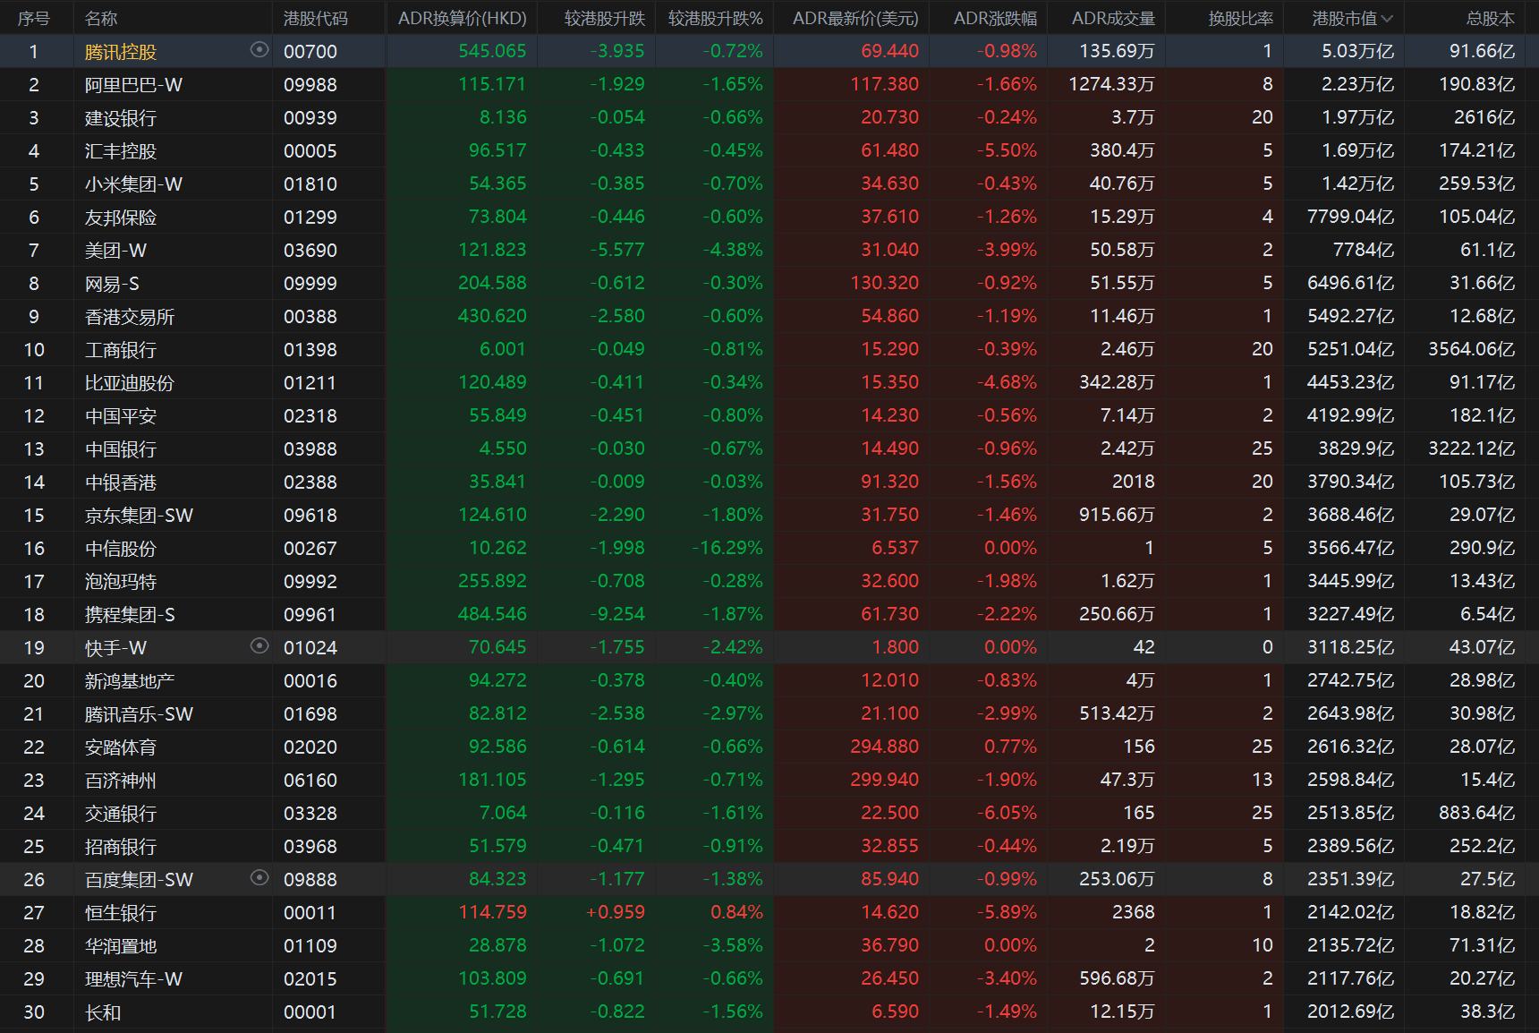This screenshot has height=1033, width=1539.
Task: Select 汇丰控股 in the list
Action: tap(121, 150)
